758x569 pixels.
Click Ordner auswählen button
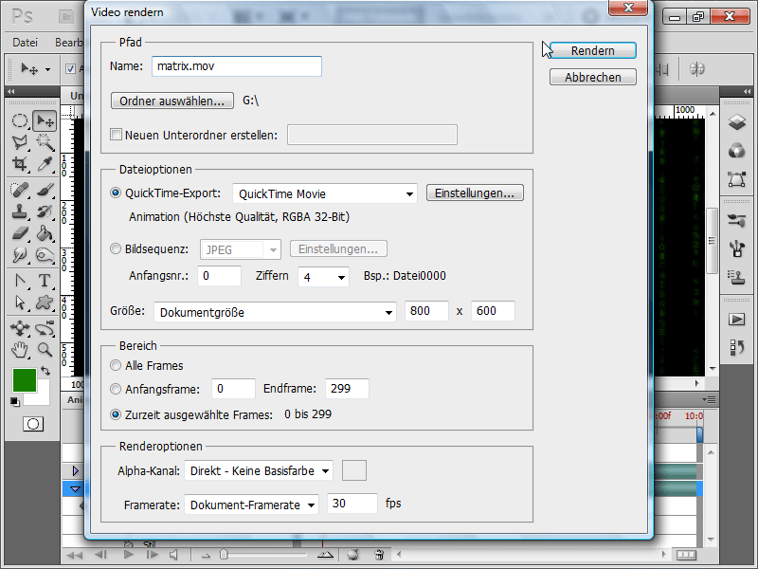click(x=172, y=101)
